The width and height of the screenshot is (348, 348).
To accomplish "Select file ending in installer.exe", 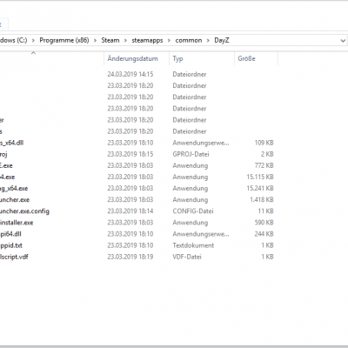I will tap(17, 223).
